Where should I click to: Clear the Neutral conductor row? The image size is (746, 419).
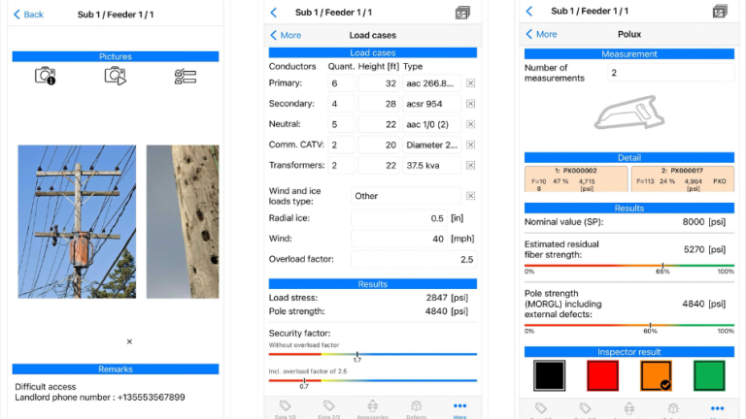coord(470,124)
